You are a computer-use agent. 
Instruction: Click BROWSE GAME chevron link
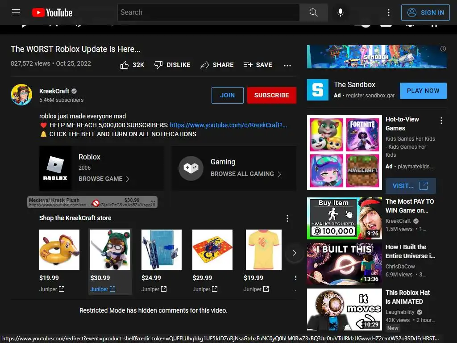coord(104,179)
